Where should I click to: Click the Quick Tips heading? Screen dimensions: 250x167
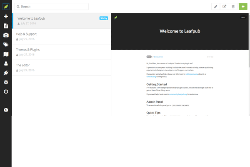(153, 113)
